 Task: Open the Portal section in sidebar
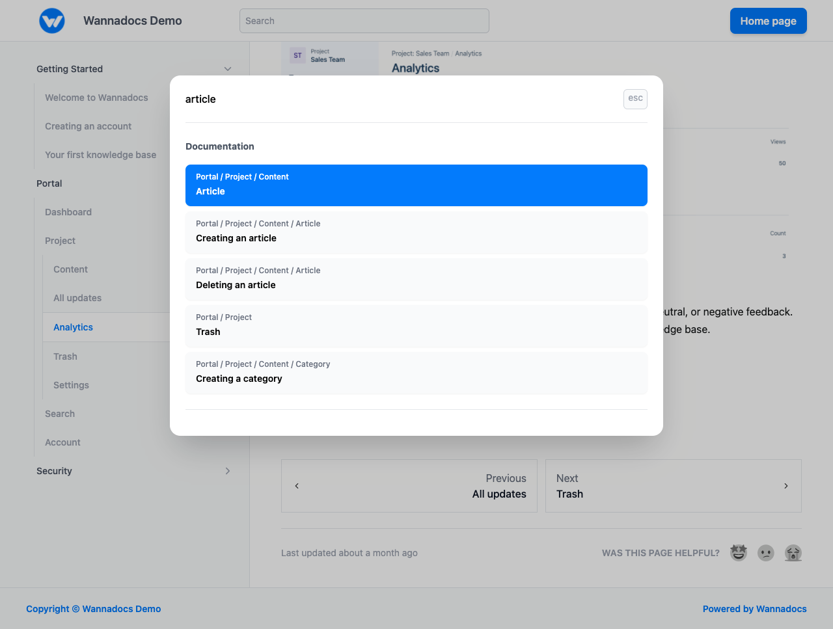click(49, 183)
